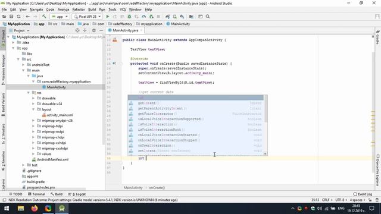
Task: Click the Sync/refresh toolbar icon
Action: [x=18, y=17]
